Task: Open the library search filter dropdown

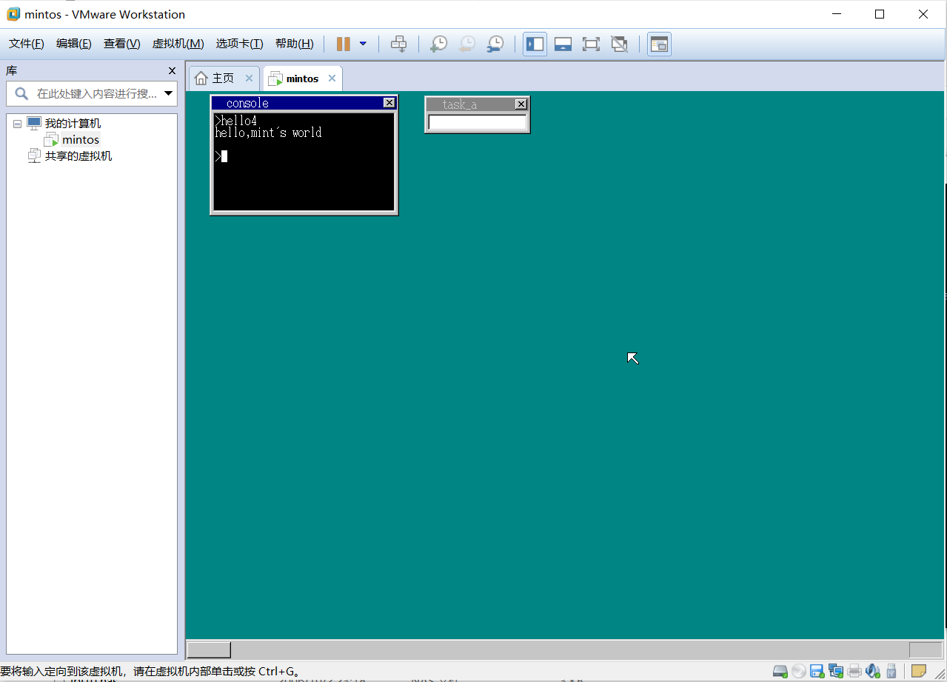Action: tap(169, 94)
